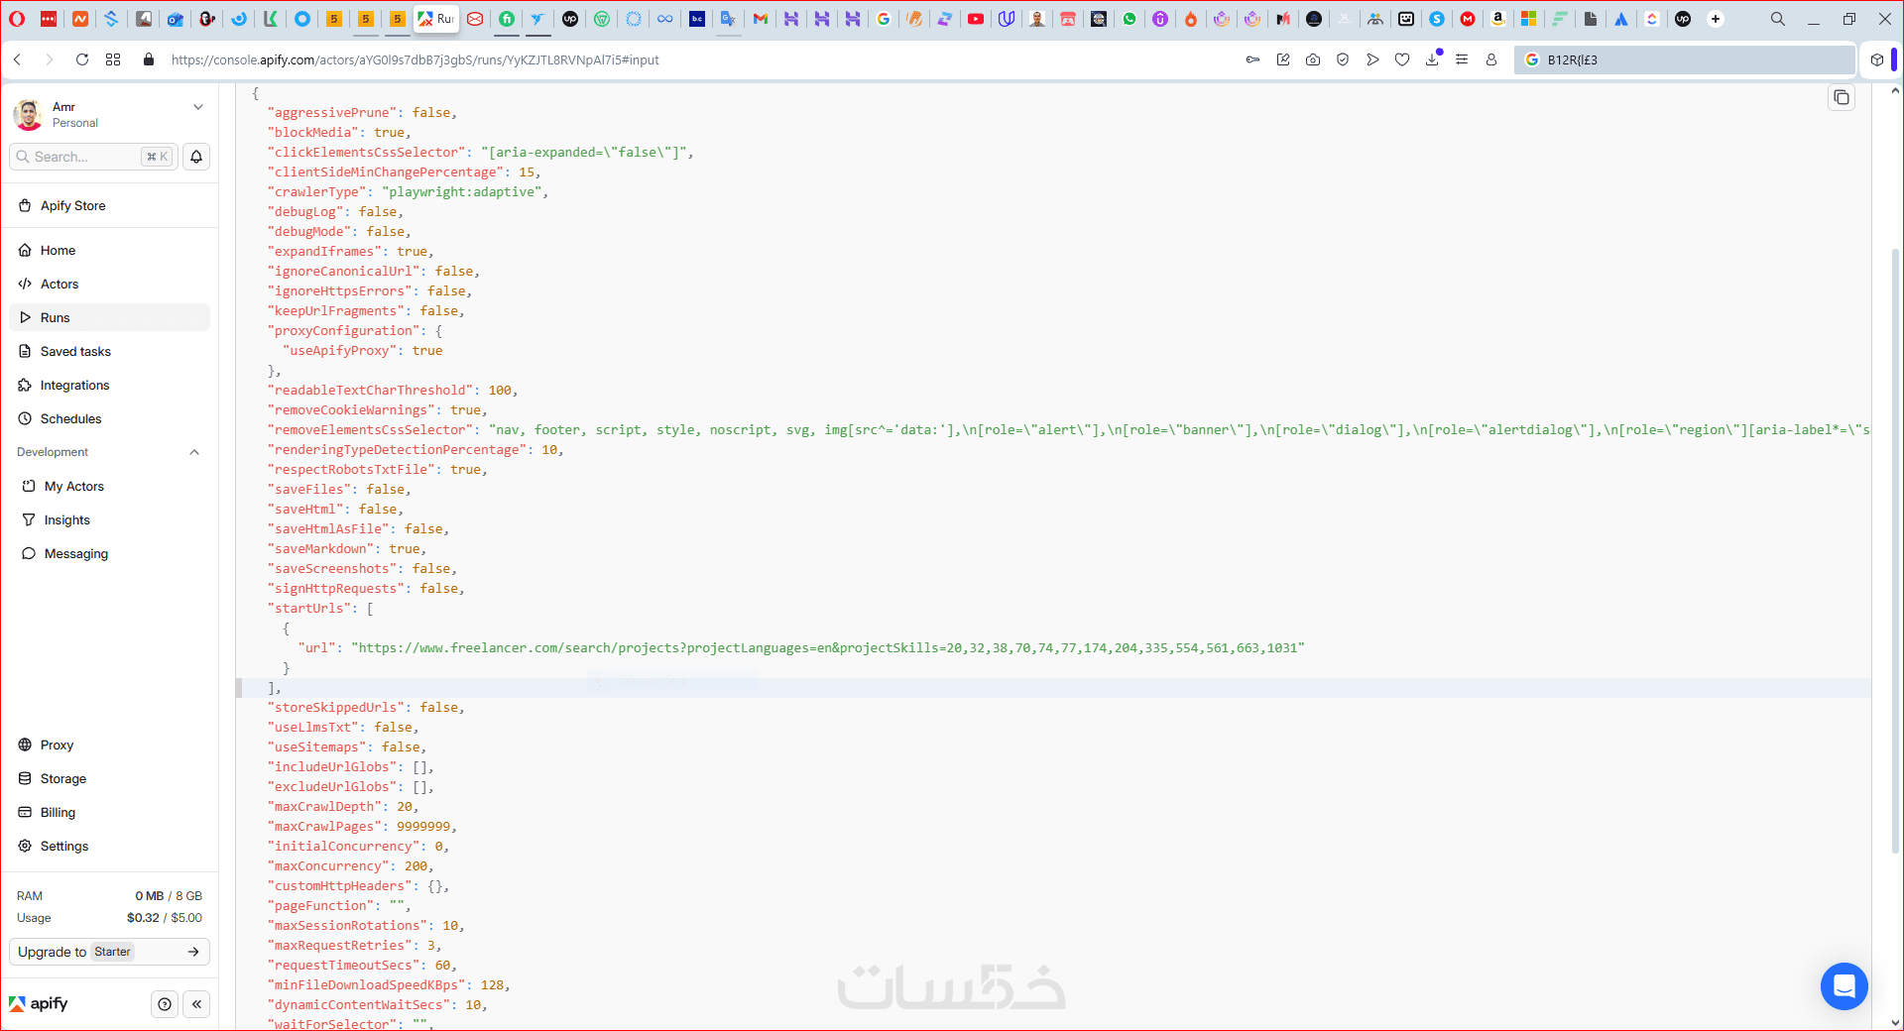Image resolution: width=1904 pixels, height=1031 pixels.
Task: Switch to the WhatsApp browser tab
Action: [1130, 19]
